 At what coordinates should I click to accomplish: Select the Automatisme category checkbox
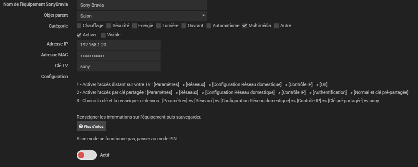[x=209, y=26]
